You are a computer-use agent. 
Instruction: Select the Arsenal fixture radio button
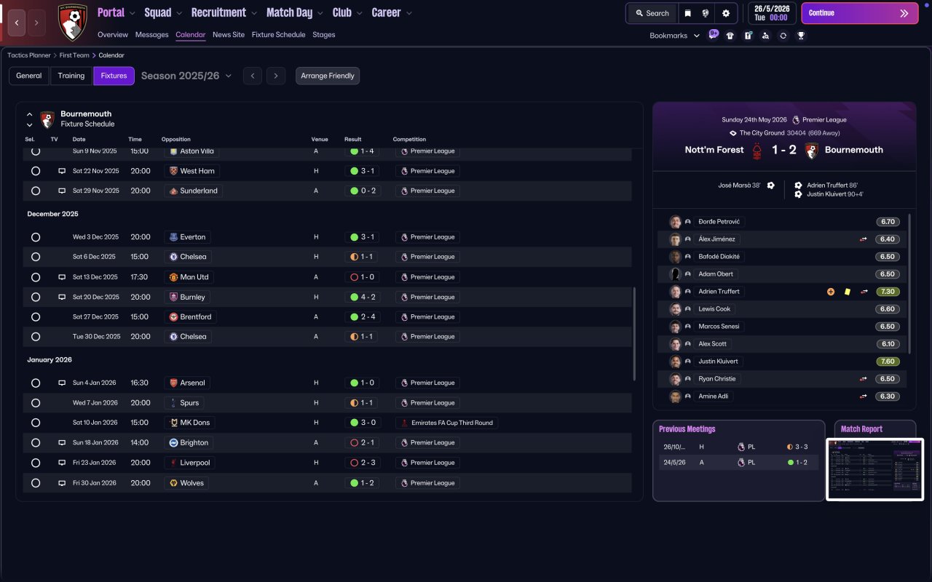(36, 383)
